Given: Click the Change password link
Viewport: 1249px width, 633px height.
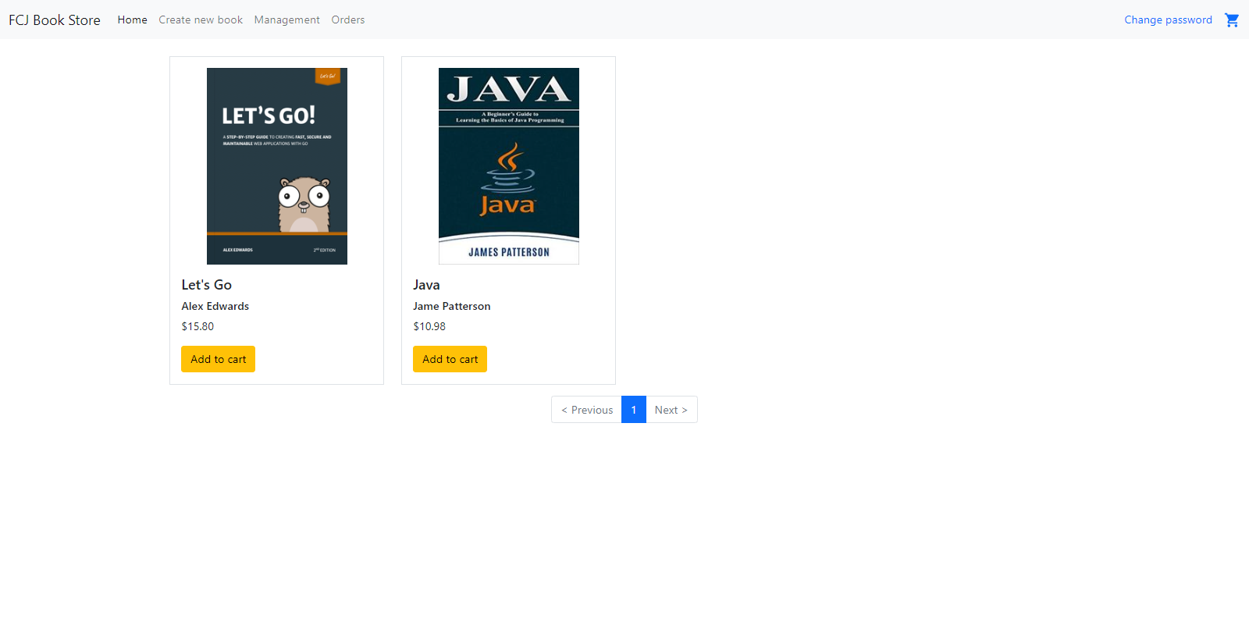Looking at the screenshot, I should coord(1168,20).
